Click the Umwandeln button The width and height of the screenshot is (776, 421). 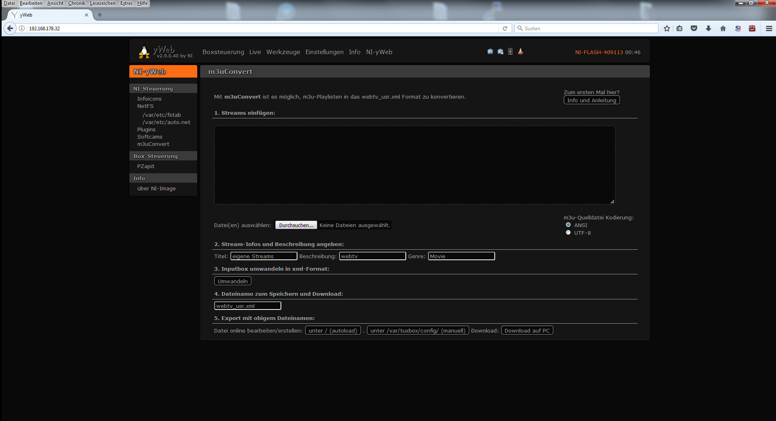pos(232,281)
